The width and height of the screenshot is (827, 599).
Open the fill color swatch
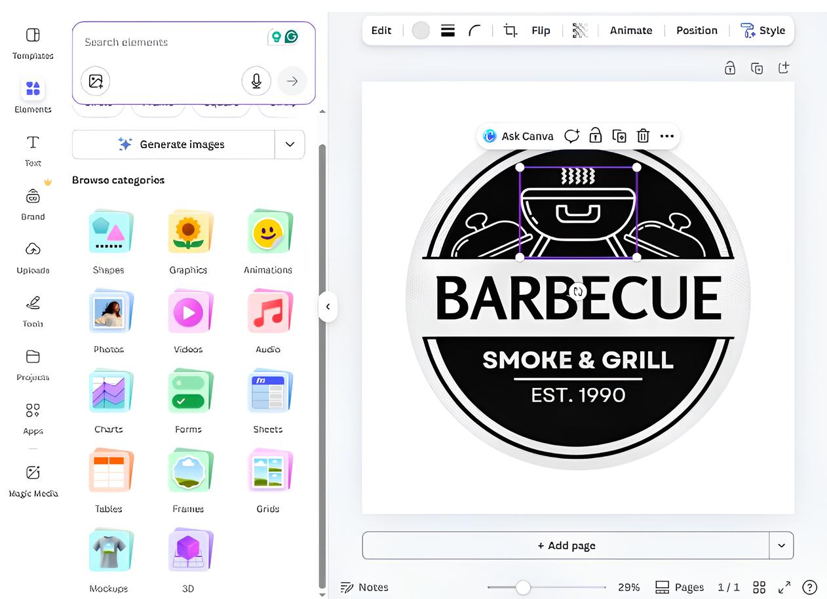421,31
